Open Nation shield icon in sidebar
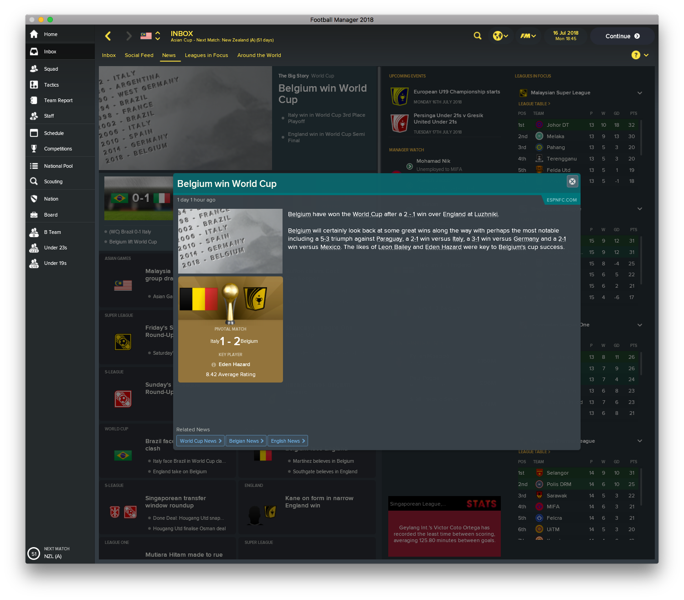This screenshot has height=600, width=684. (x=34, y=199)
